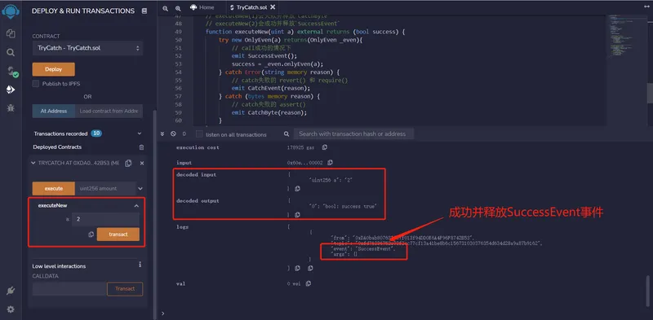
Task: Click the 178925 gas value
Action: 300,147
